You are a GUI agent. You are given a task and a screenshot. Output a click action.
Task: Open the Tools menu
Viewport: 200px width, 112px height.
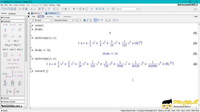45,5
